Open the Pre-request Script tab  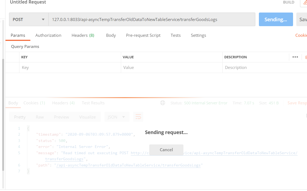click(143, 35)
